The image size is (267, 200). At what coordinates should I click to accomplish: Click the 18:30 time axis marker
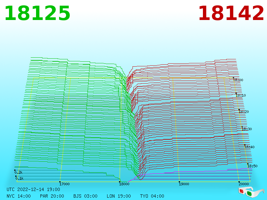[x=247, y=129]
